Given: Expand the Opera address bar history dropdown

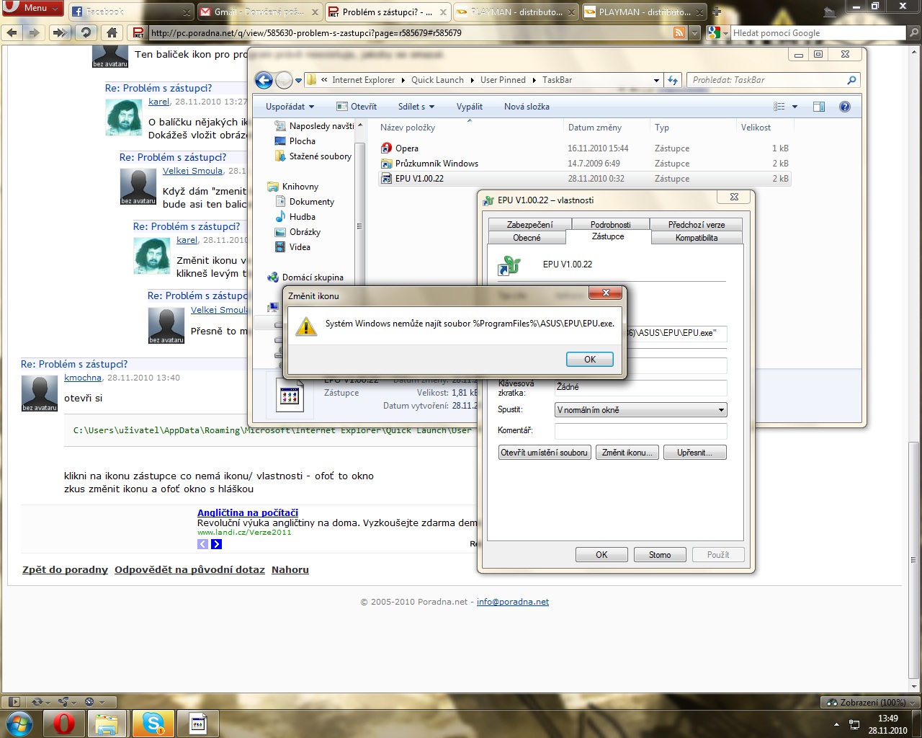Looking at the screenshot, I should (694, 32).
